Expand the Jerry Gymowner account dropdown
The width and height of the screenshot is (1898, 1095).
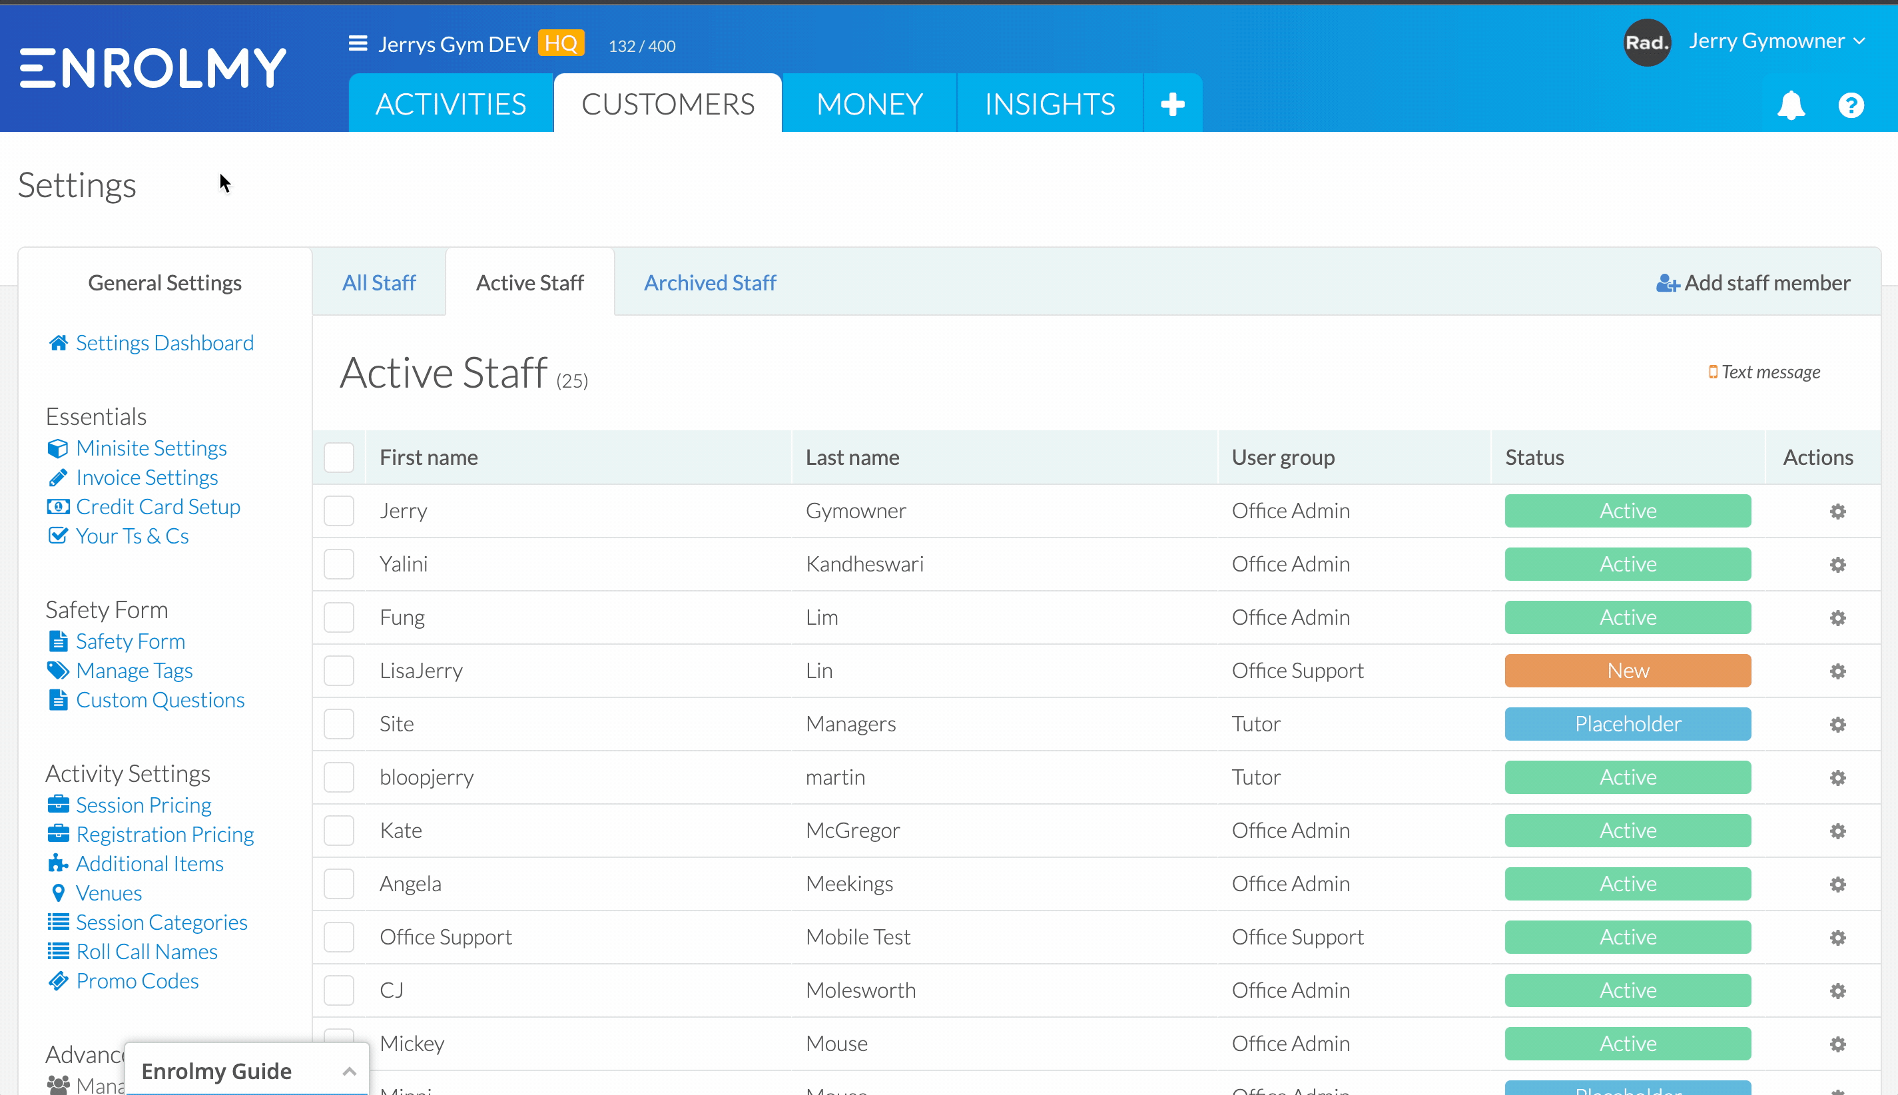click(x=1777, y=41)
